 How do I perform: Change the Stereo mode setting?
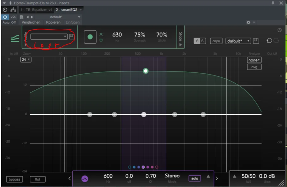coord(172,176)
